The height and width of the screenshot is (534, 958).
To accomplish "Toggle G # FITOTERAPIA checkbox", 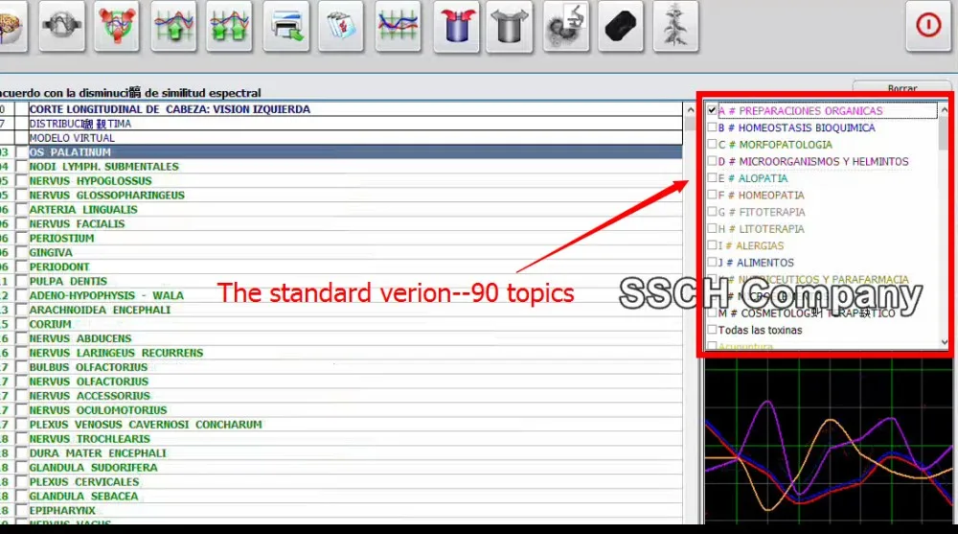I will click(712, 212).
